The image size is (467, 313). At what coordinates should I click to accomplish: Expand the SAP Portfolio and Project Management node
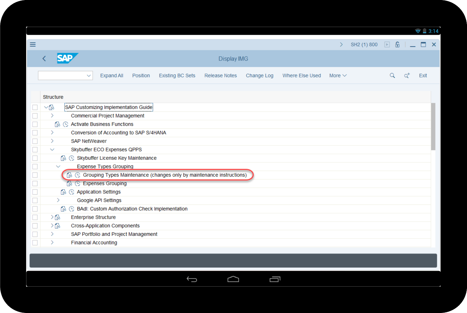pyautogui.click(x=52, y=234)
